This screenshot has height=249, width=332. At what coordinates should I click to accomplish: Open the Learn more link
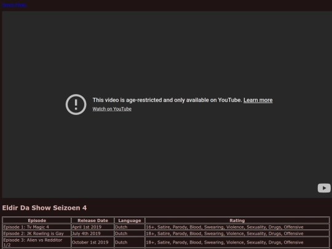coord(258,100)
